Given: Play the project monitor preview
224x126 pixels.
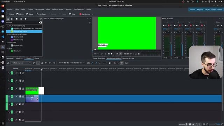Looking at the screenshot, I should pyautogui.click(x=112, y=54).
